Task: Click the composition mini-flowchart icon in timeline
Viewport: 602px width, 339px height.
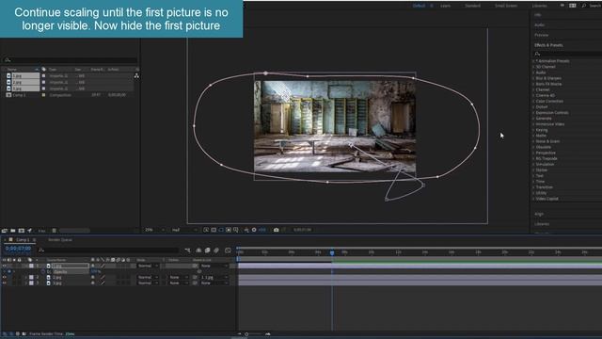Action: (187, 250)
